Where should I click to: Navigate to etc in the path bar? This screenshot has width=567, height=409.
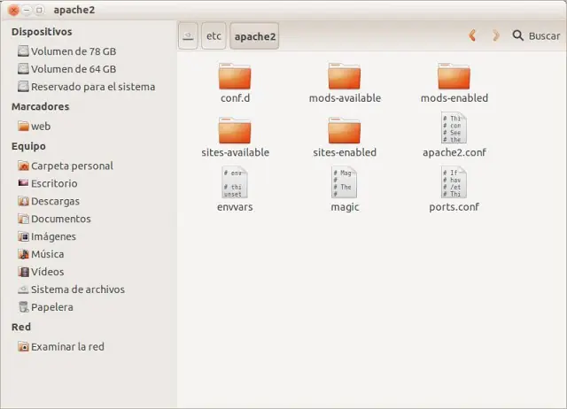click(x=214, y=36)
